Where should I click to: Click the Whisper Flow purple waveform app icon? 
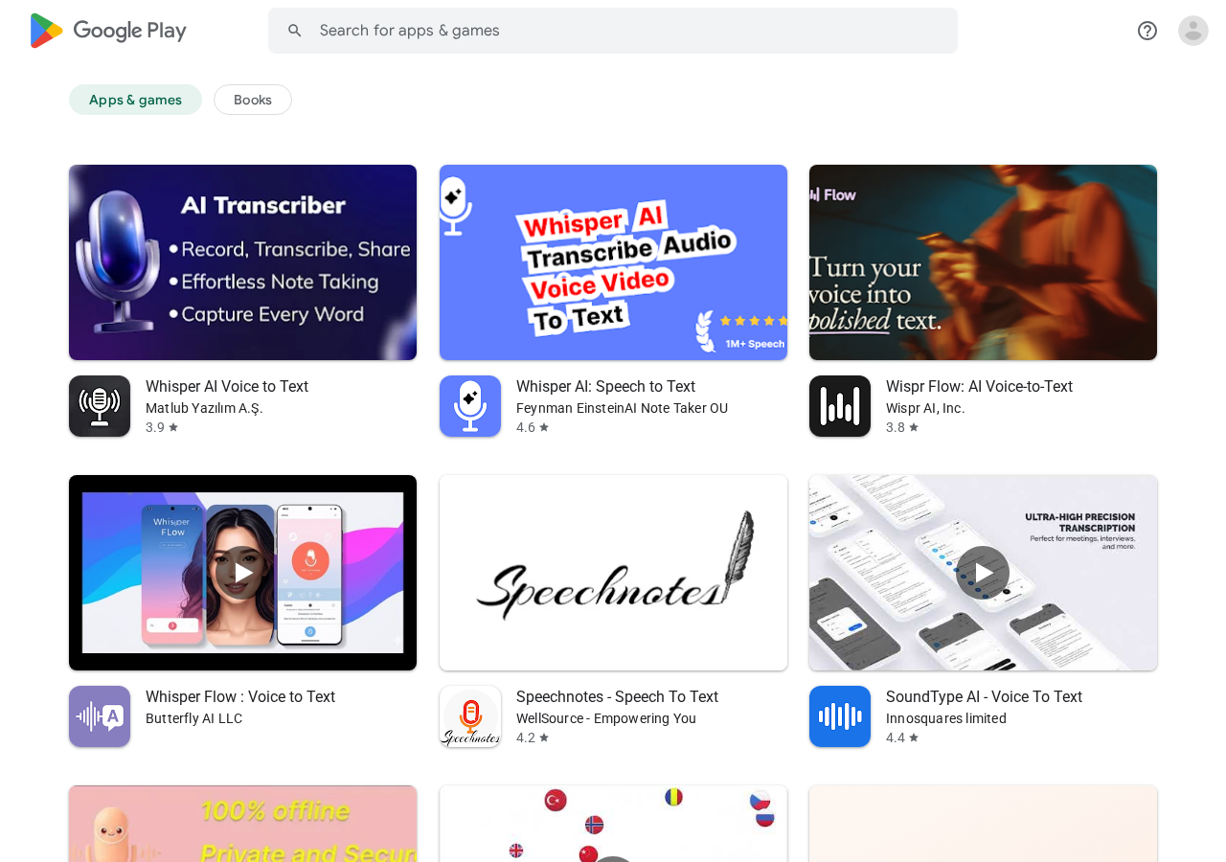coord(100,716)
